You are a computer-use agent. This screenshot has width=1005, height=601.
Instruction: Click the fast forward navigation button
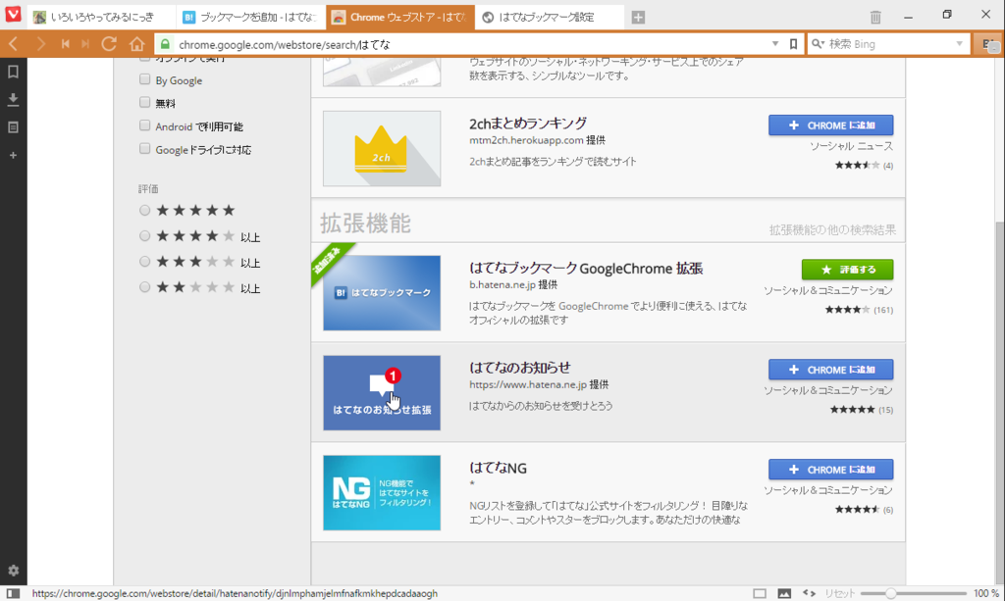[85, 44]
